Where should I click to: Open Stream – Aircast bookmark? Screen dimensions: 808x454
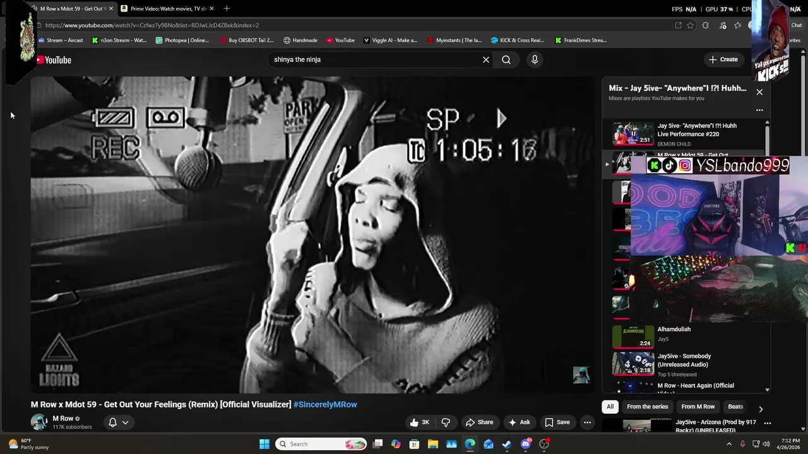coord(61,40)
